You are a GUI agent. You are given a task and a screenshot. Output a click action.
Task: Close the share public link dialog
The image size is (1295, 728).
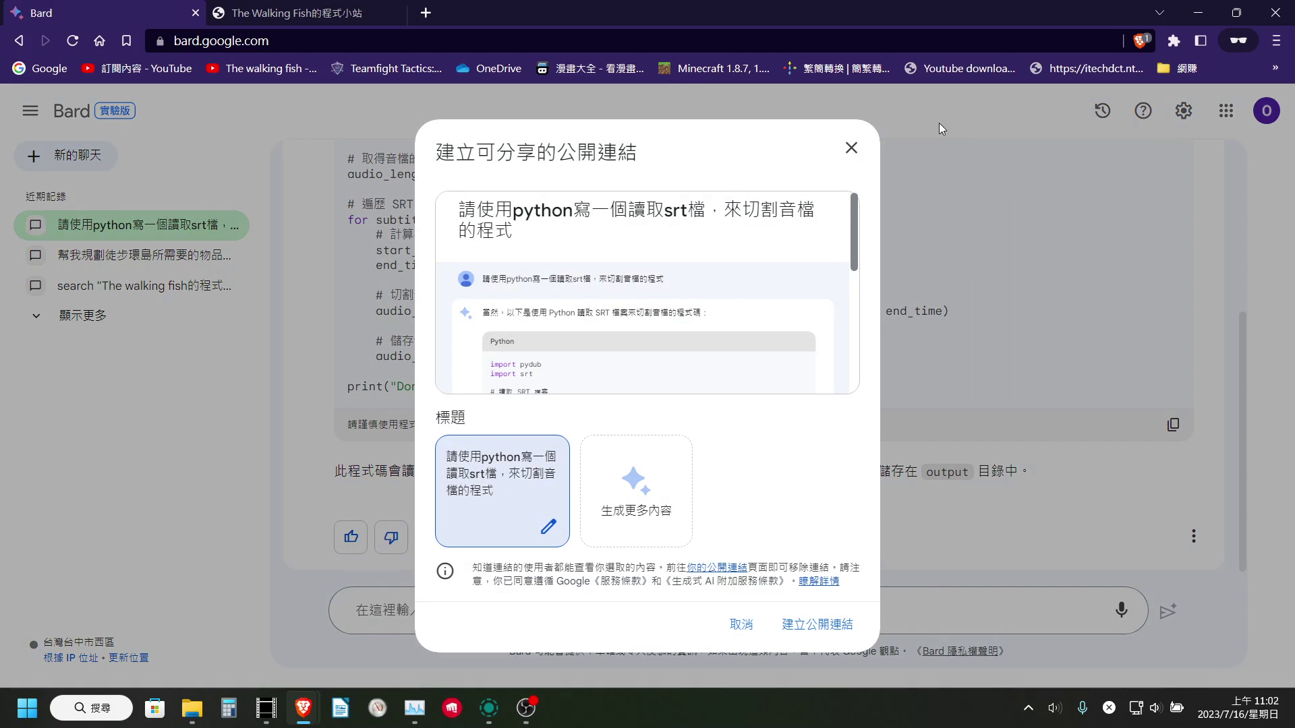click(851, 148)
